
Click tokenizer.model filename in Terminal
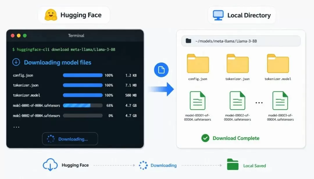[26, 95]
